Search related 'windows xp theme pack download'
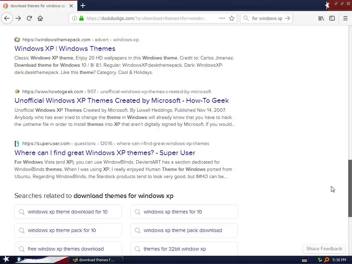352x264 pixels. pyautogui.click(x=184, y=230)
